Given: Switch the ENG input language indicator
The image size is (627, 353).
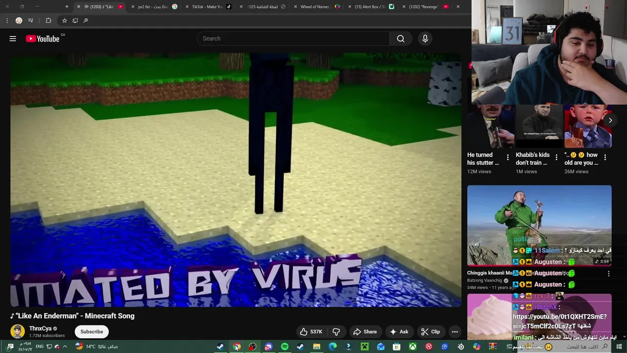Looking at the screenshot, I should (40, 347).
